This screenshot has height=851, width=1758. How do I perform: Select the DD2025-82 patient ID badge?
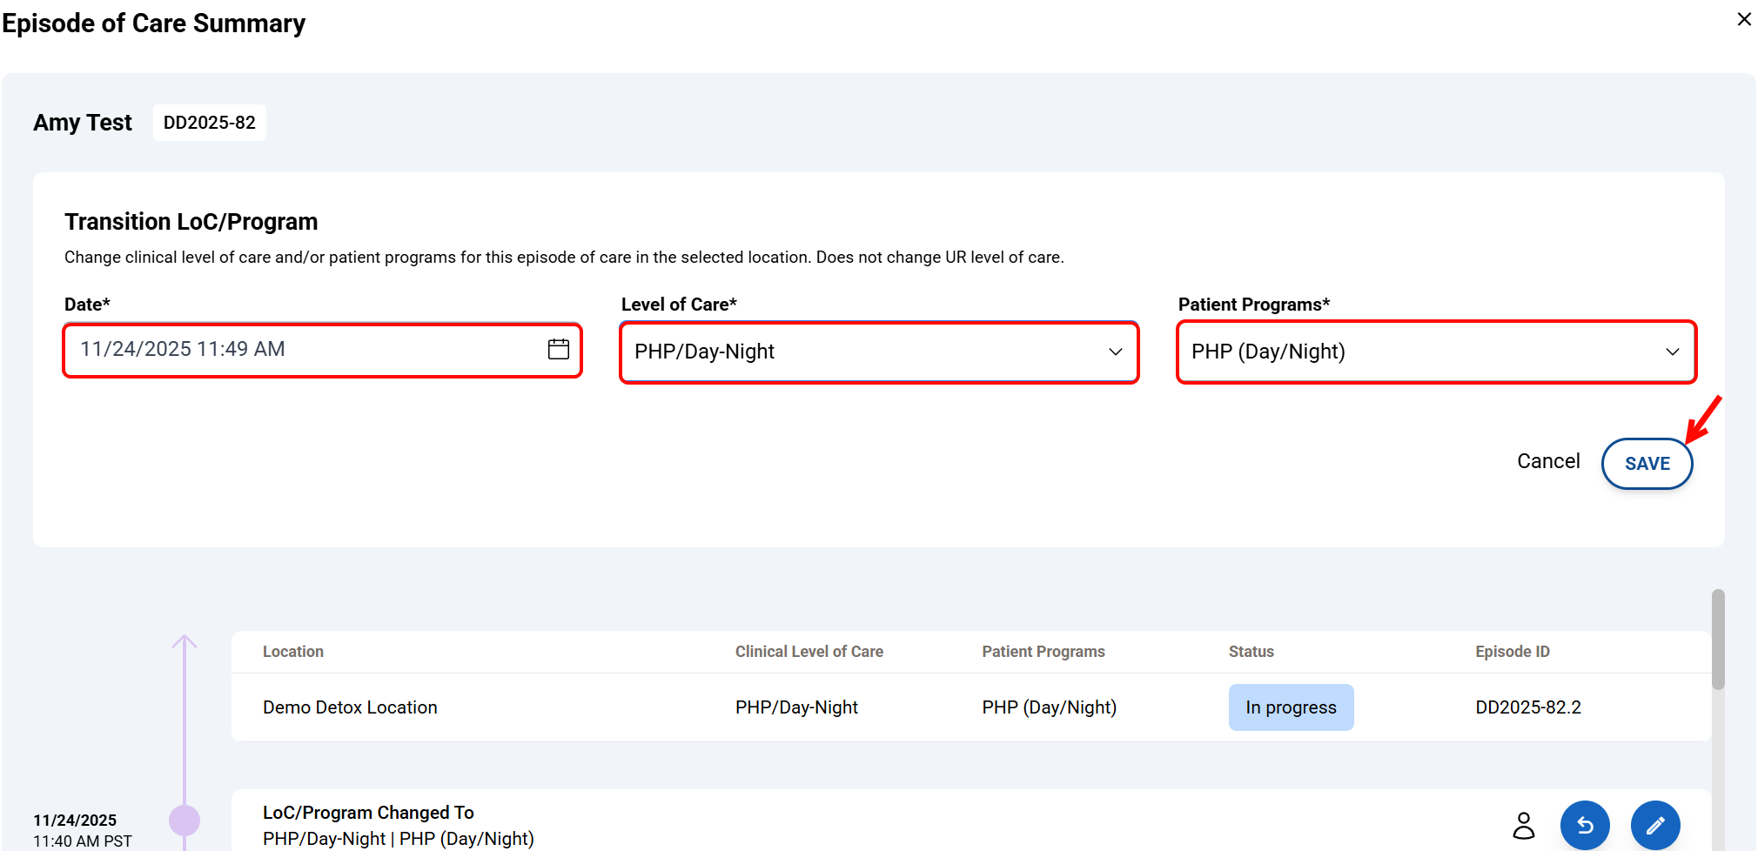click(210, 123)
